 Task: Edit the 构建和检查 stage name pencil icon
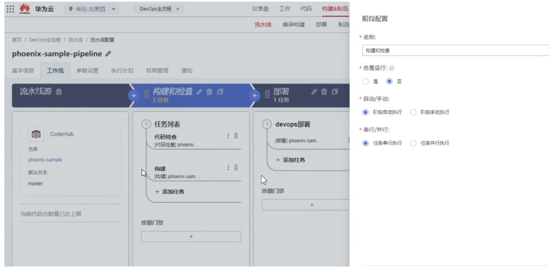(199, 92)
